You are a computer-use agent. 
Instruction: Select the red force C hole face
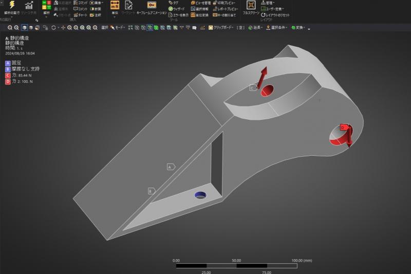click(268, 92)
